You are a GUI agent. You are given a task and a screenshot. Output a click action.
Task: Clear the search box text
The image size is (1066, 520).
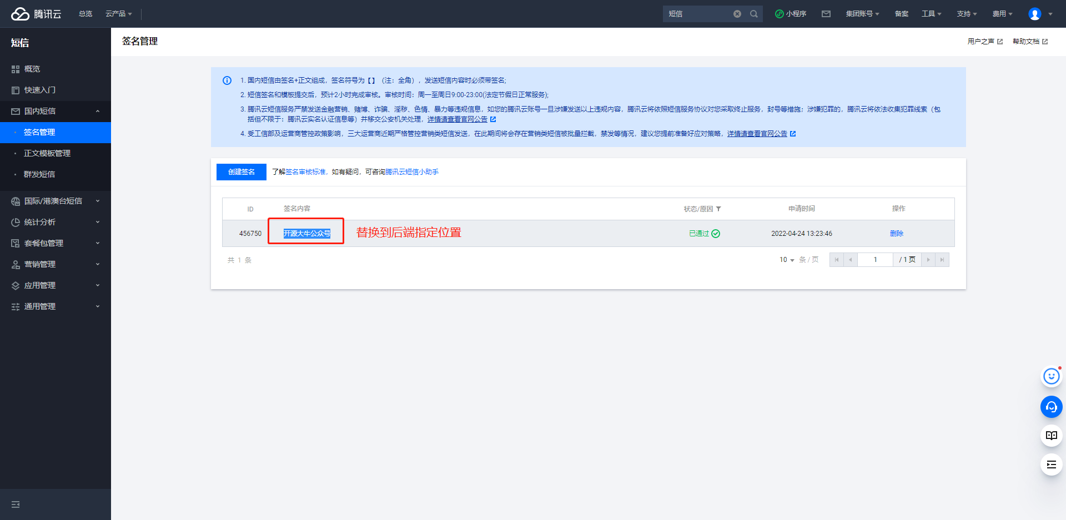coord(737,14)
